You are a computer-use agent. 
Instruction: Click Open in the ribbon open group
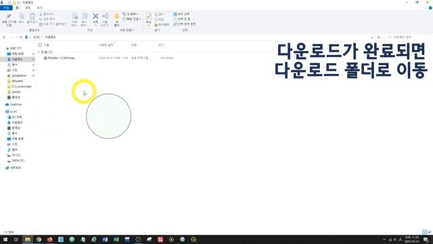pyautogui.click(x=160, y=14)
